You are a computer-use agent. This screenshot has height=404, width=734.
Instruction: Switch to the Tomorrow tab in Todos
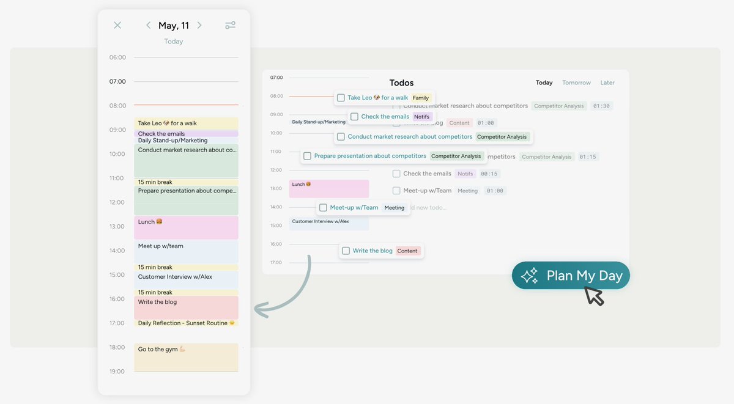click(x=576, y=83)
